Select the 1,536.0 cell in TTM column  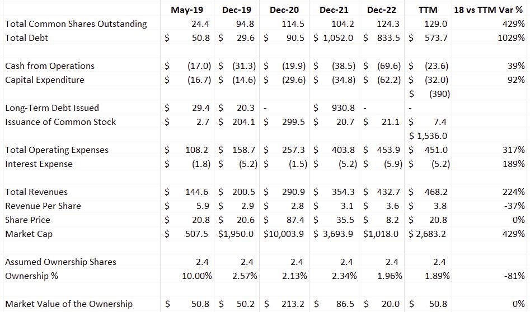(x=428, y=136)
